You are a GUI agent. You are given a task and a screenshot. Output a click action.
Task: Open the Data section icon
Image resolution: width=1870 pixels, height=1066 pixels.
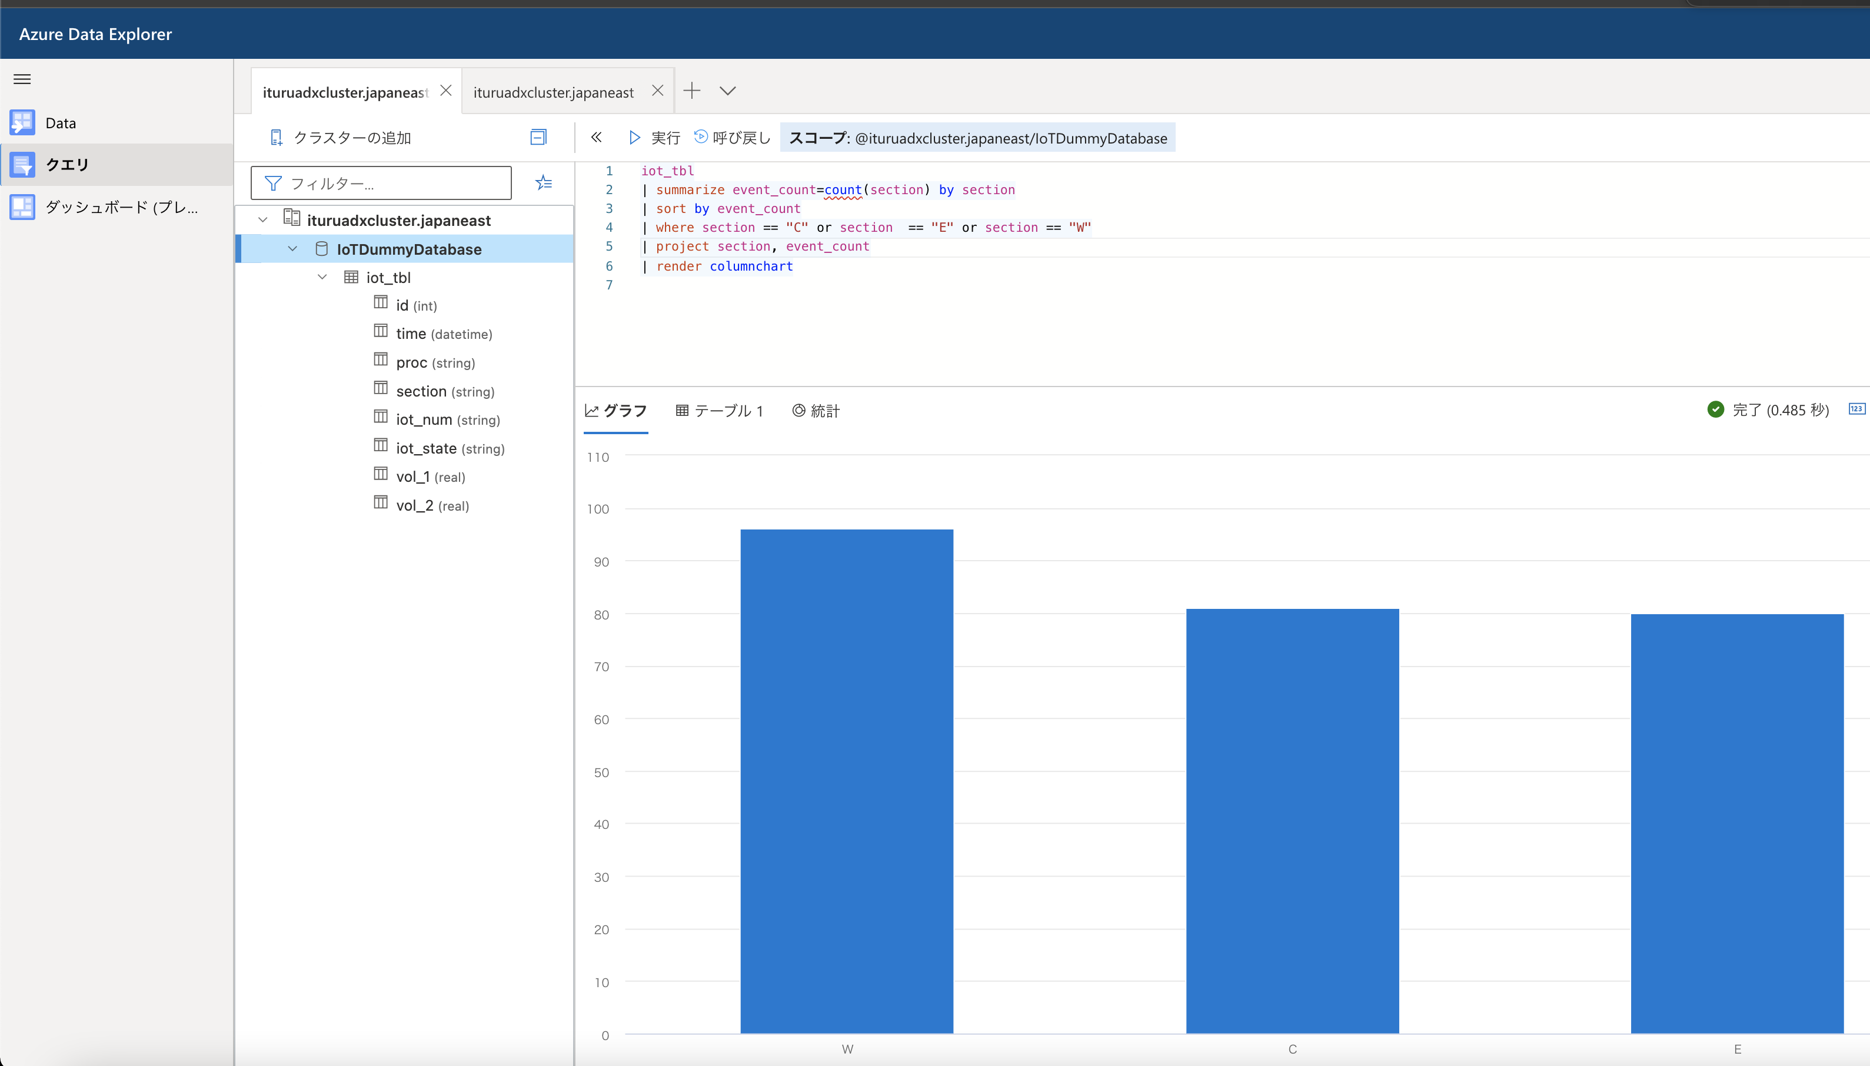click(22, 122)
